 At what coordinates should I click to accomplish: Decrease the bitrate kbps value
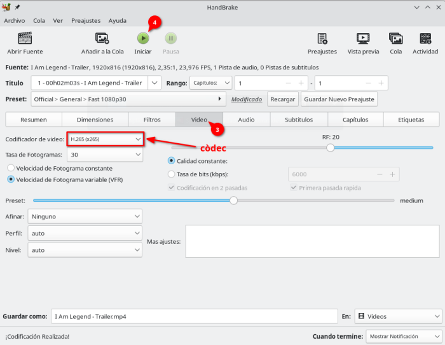[380, 174]
